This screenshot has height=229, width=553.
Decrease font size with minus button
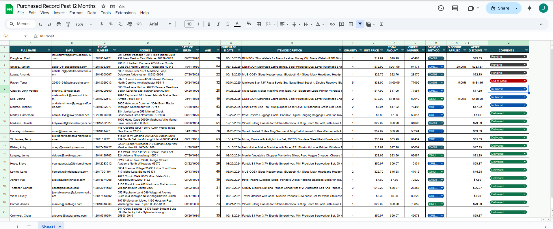(180, 24)
